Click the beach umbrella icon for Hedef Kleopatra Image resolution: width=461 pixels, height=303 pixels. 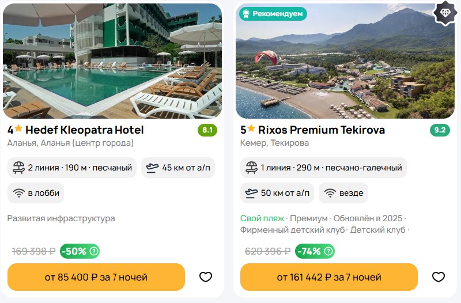click(x=19, y=168)
